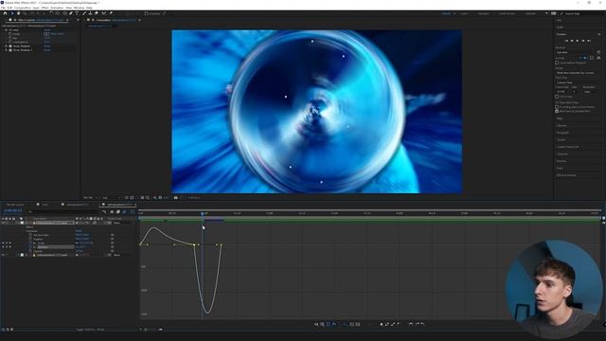Click the reset shortcut icon beside Spacebar
The image size is (606, 341).
pyautogui.click(x=598, y=52)
